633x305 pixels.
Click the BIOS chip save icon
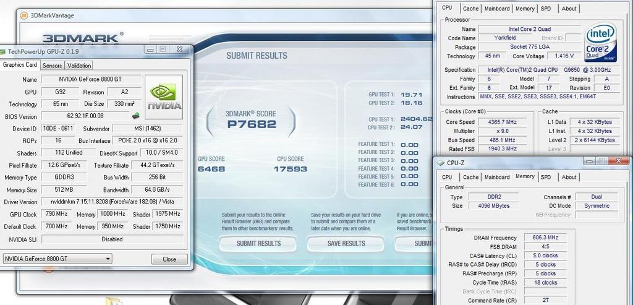(x=135, y=116)
